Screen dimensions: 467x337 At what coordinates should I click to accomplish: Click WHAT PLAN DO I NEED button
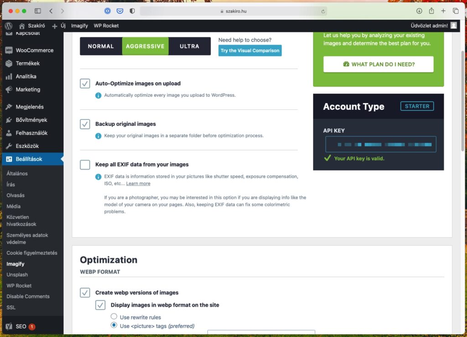click(378, 64)
